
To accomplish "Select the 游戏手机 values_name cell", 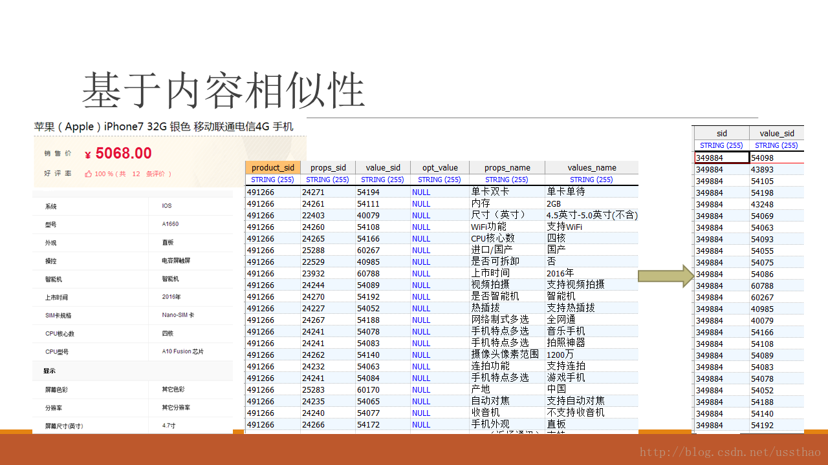I will (592, 378).
